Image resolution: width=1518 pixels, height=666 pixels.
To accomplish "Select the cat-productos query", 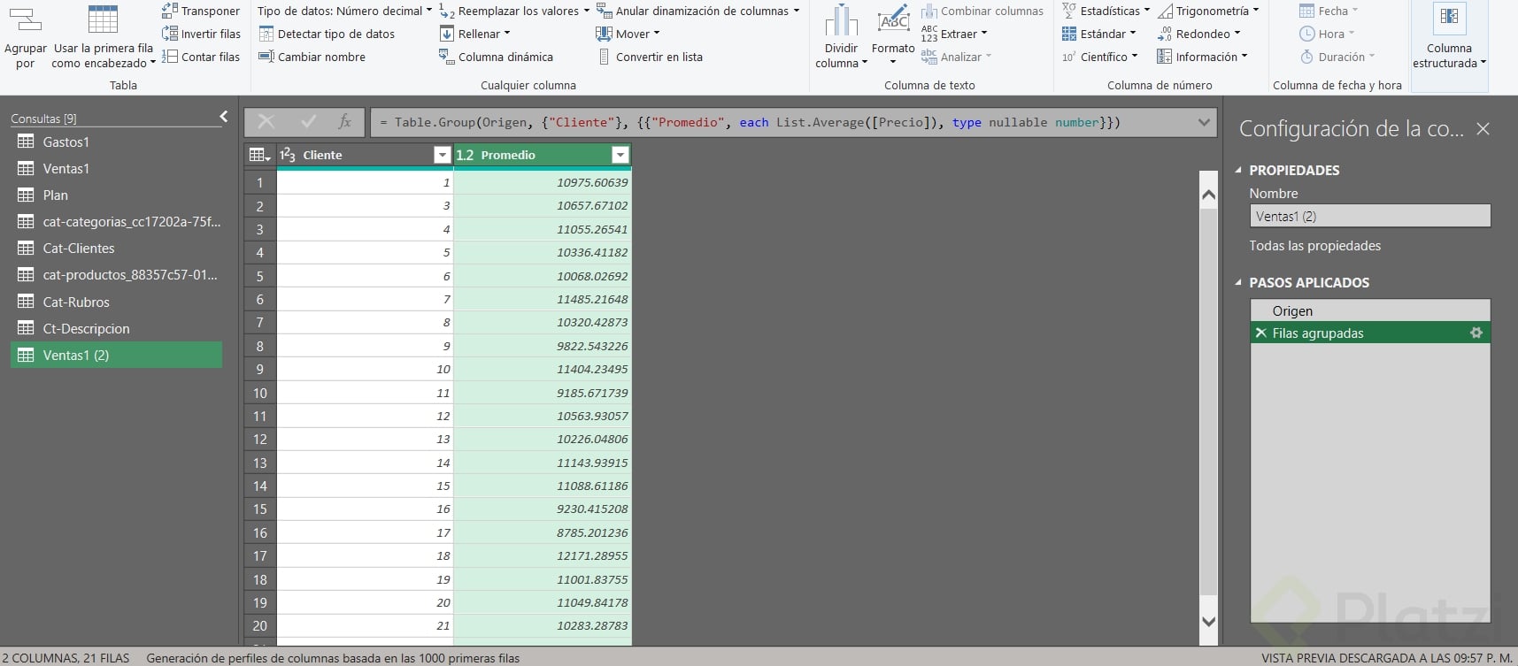I will [x=117, y=274].
